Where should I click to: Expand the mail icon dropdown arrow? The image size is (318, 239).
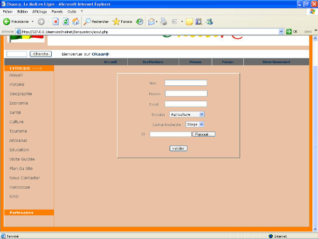(156, 21)
